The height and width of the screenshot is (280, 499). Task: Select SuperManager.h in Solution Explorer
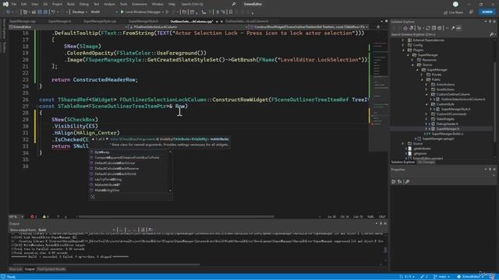448,129
